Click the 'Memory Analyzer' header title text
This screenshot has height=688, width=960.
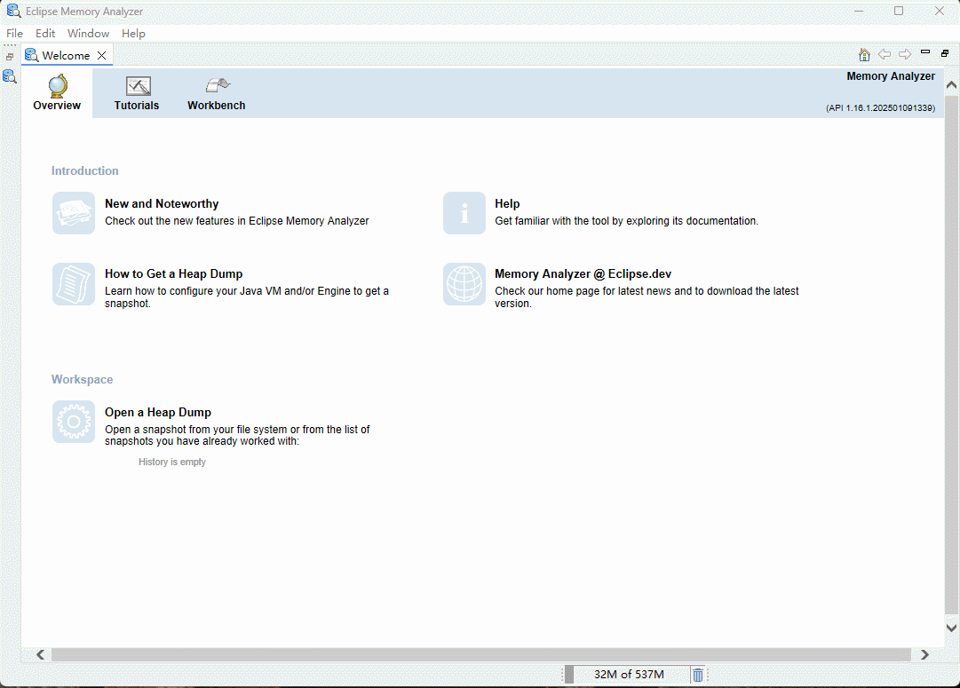(891, 76)
